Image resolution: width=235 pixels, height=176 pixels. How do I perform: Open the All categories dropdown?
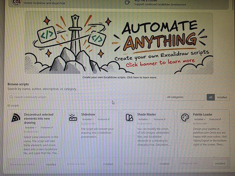(185, 97)
